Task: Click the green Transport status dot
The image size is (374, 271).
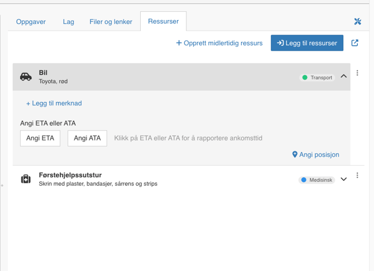Action: (305, 78)
